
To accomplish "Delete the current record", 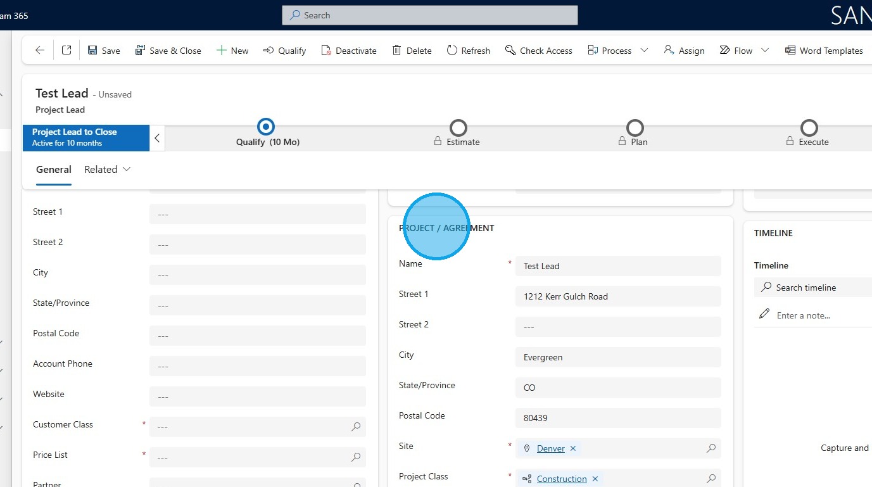I will 412,51.
